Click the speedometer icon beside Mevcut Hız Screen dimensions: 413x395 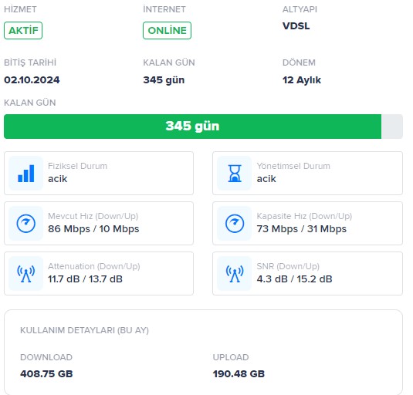(x=25, y=224)
